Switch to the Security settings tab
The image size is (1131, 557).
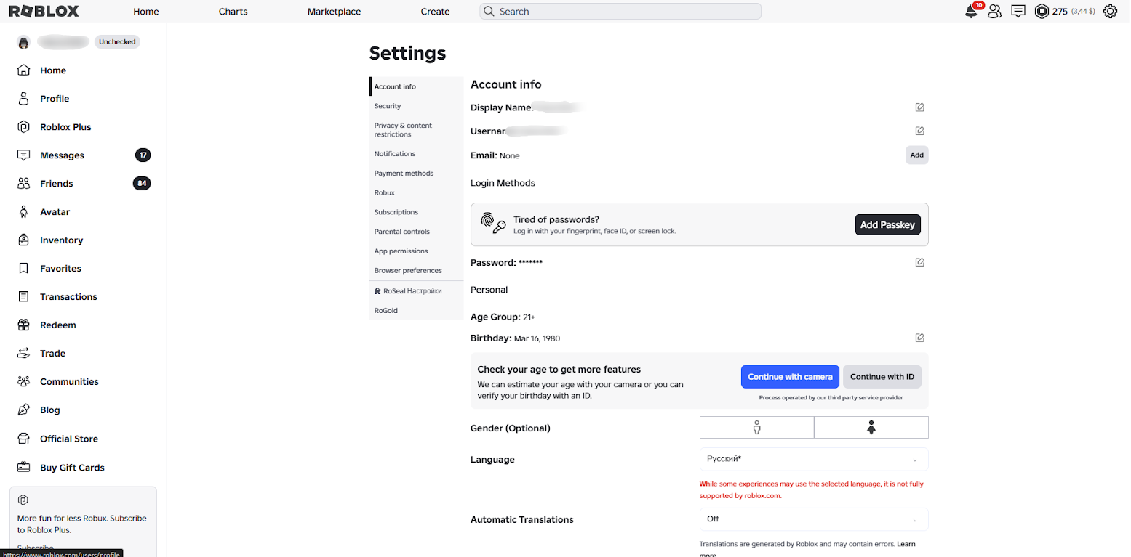click(417, 106)
